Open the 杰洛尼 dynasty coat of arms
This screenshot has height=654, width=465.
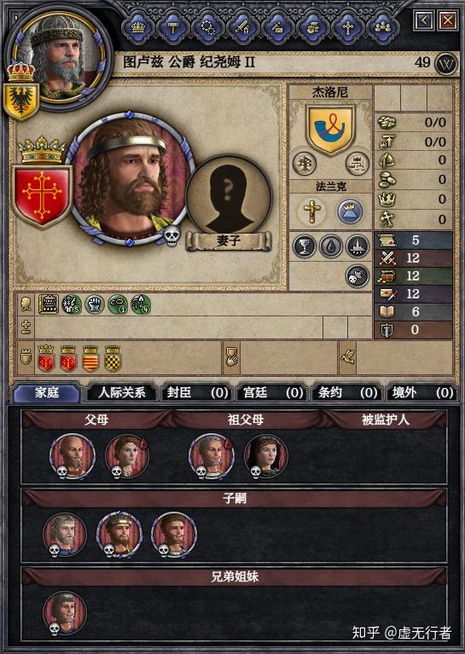330,130
